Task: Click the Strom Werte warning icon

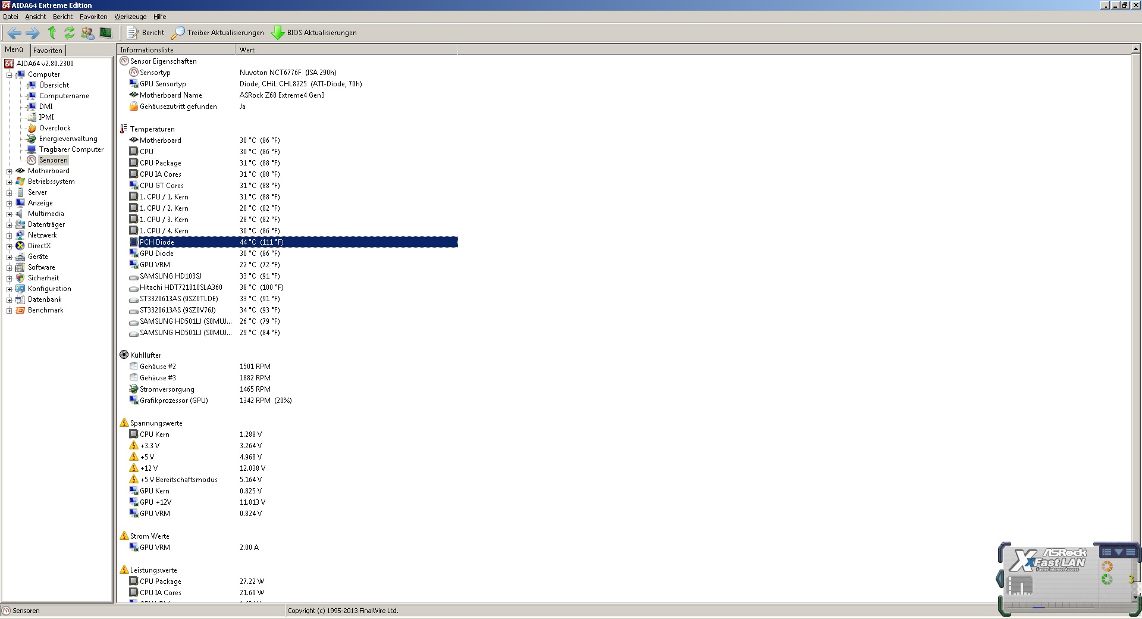Action: click(124, 536)
